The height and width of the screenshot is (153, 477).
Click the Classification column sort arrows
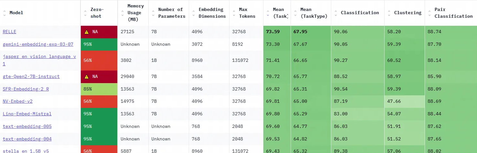pyautogui.click(x=336, y=13)
